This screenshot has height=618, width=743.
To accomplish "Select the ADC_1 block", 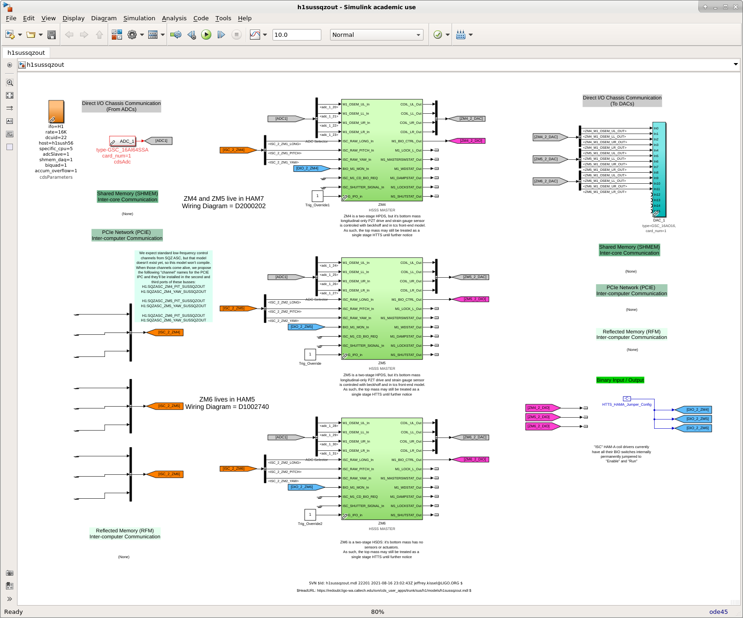I will point(122,141).
